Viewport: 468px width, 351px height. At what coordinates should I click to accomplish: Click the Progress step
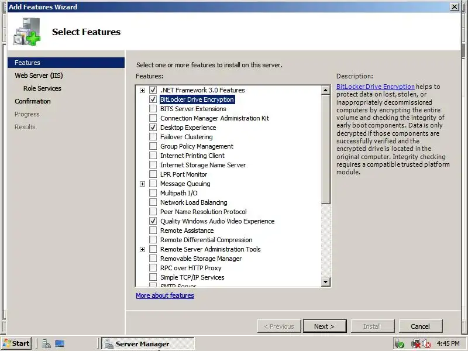[x=27, y=114]
